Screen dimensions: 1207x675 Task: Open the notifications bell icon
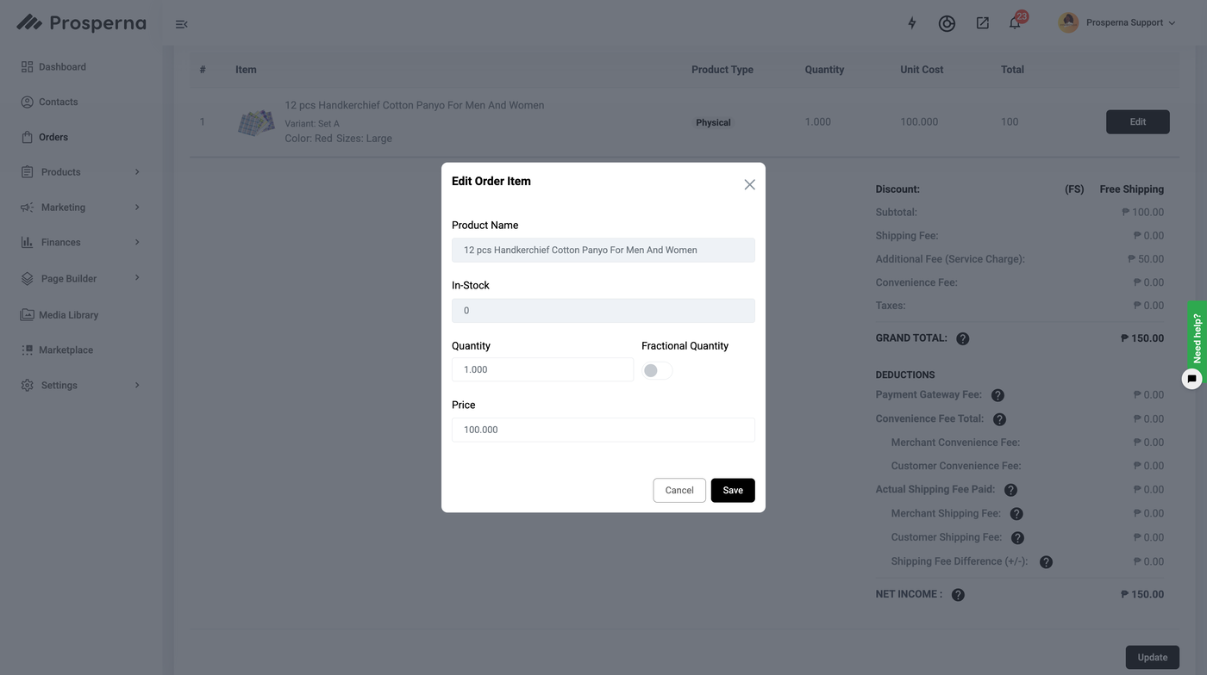(x=1015, y=23)
